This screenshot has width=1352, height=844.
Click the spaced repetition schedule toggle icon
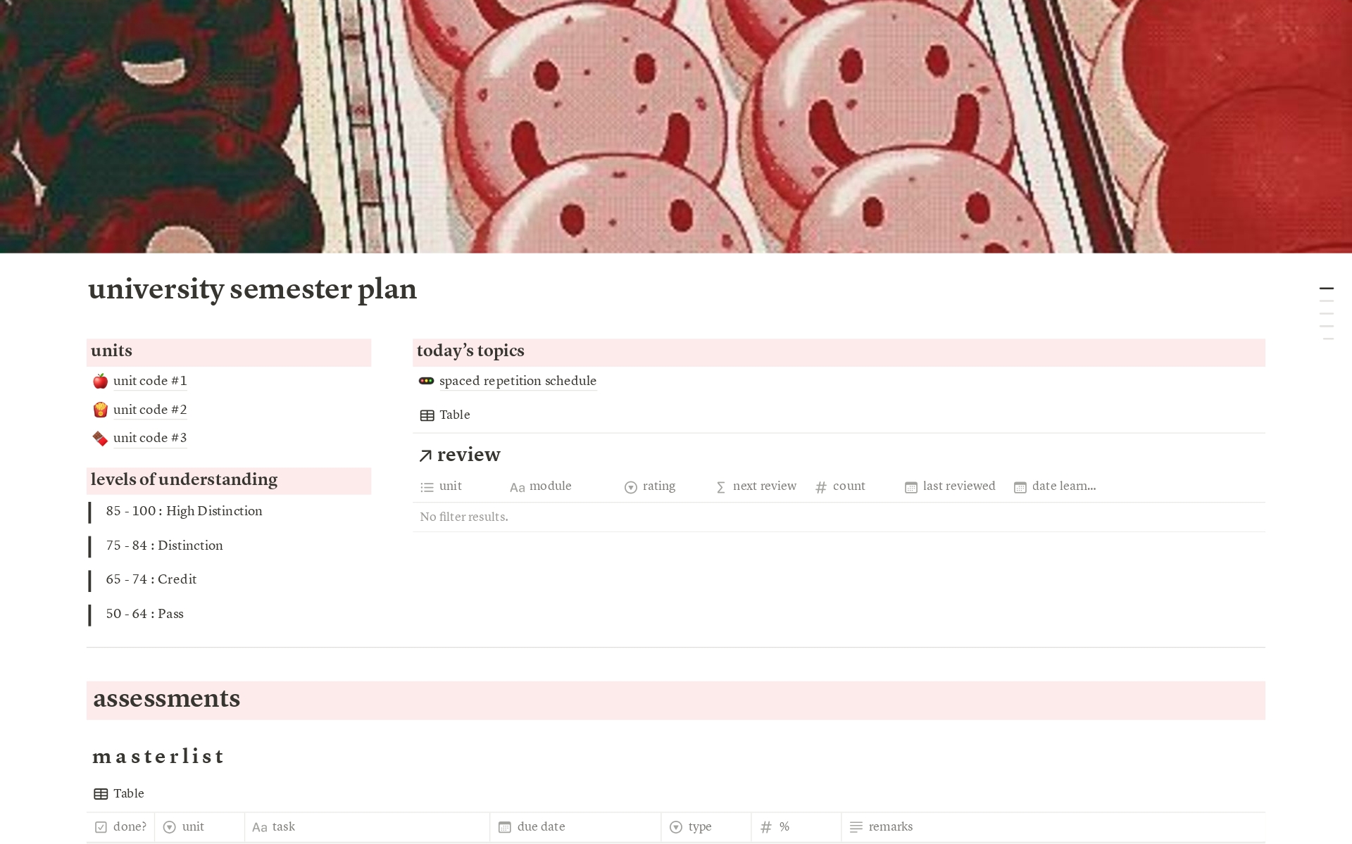[x=426, y=381]
